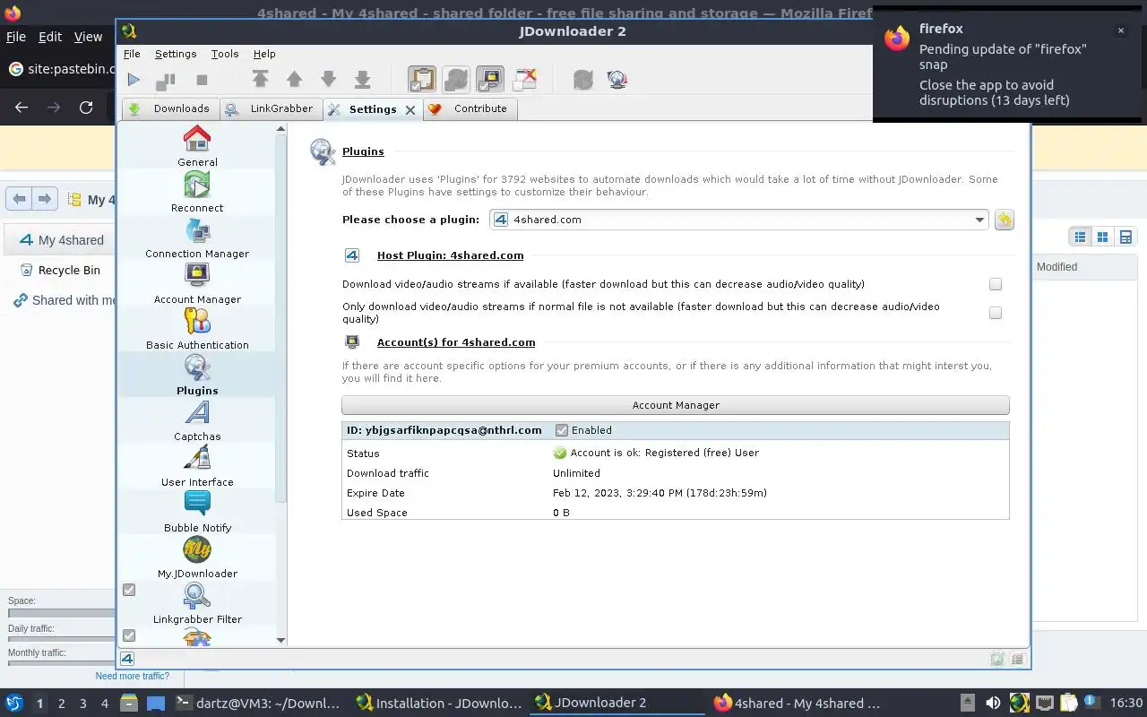Open the Firefox View menu
The image size is (1147, 717).
pos(88,37)
